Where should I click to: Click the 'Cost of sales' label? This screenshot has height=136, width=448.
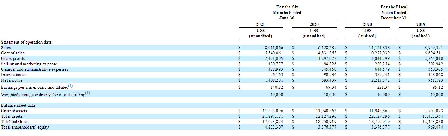tap(13, 53)
